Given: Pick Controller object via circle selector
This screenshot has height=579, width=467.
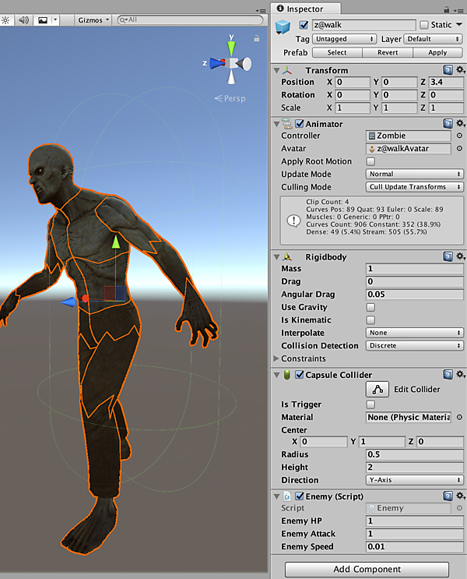Looking at the screenshot, I should click(459, 136).
